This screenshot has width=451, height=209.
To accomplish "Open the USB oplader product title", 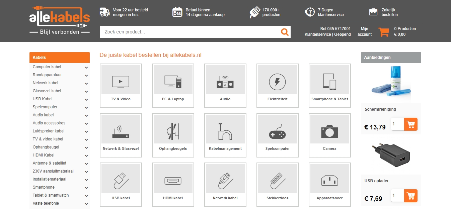I will [x=377, y=181].
